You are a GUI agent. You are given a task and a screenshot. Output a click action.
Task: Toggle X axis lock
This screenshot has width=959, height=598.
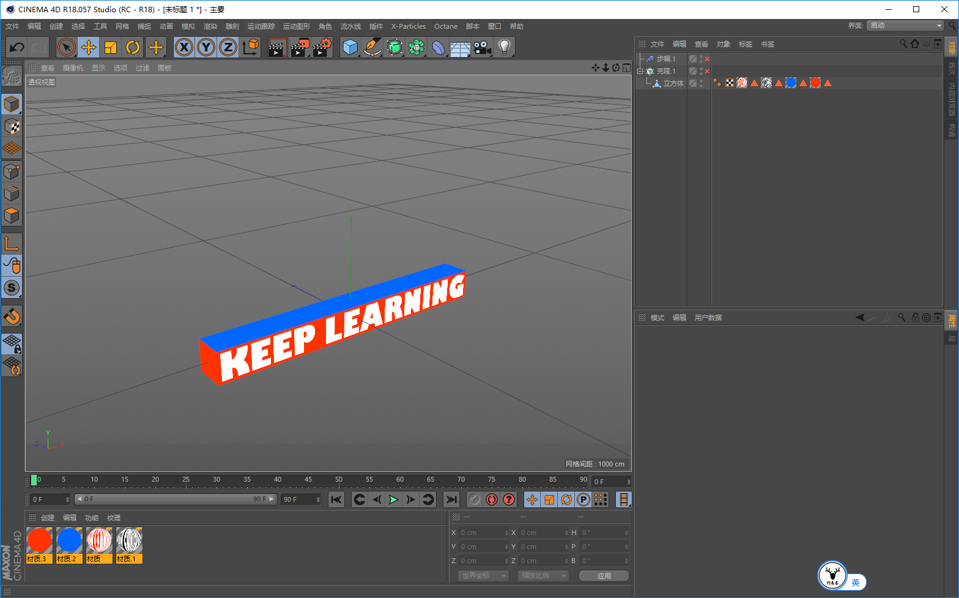pyautogui.click(x=184, y=47)
